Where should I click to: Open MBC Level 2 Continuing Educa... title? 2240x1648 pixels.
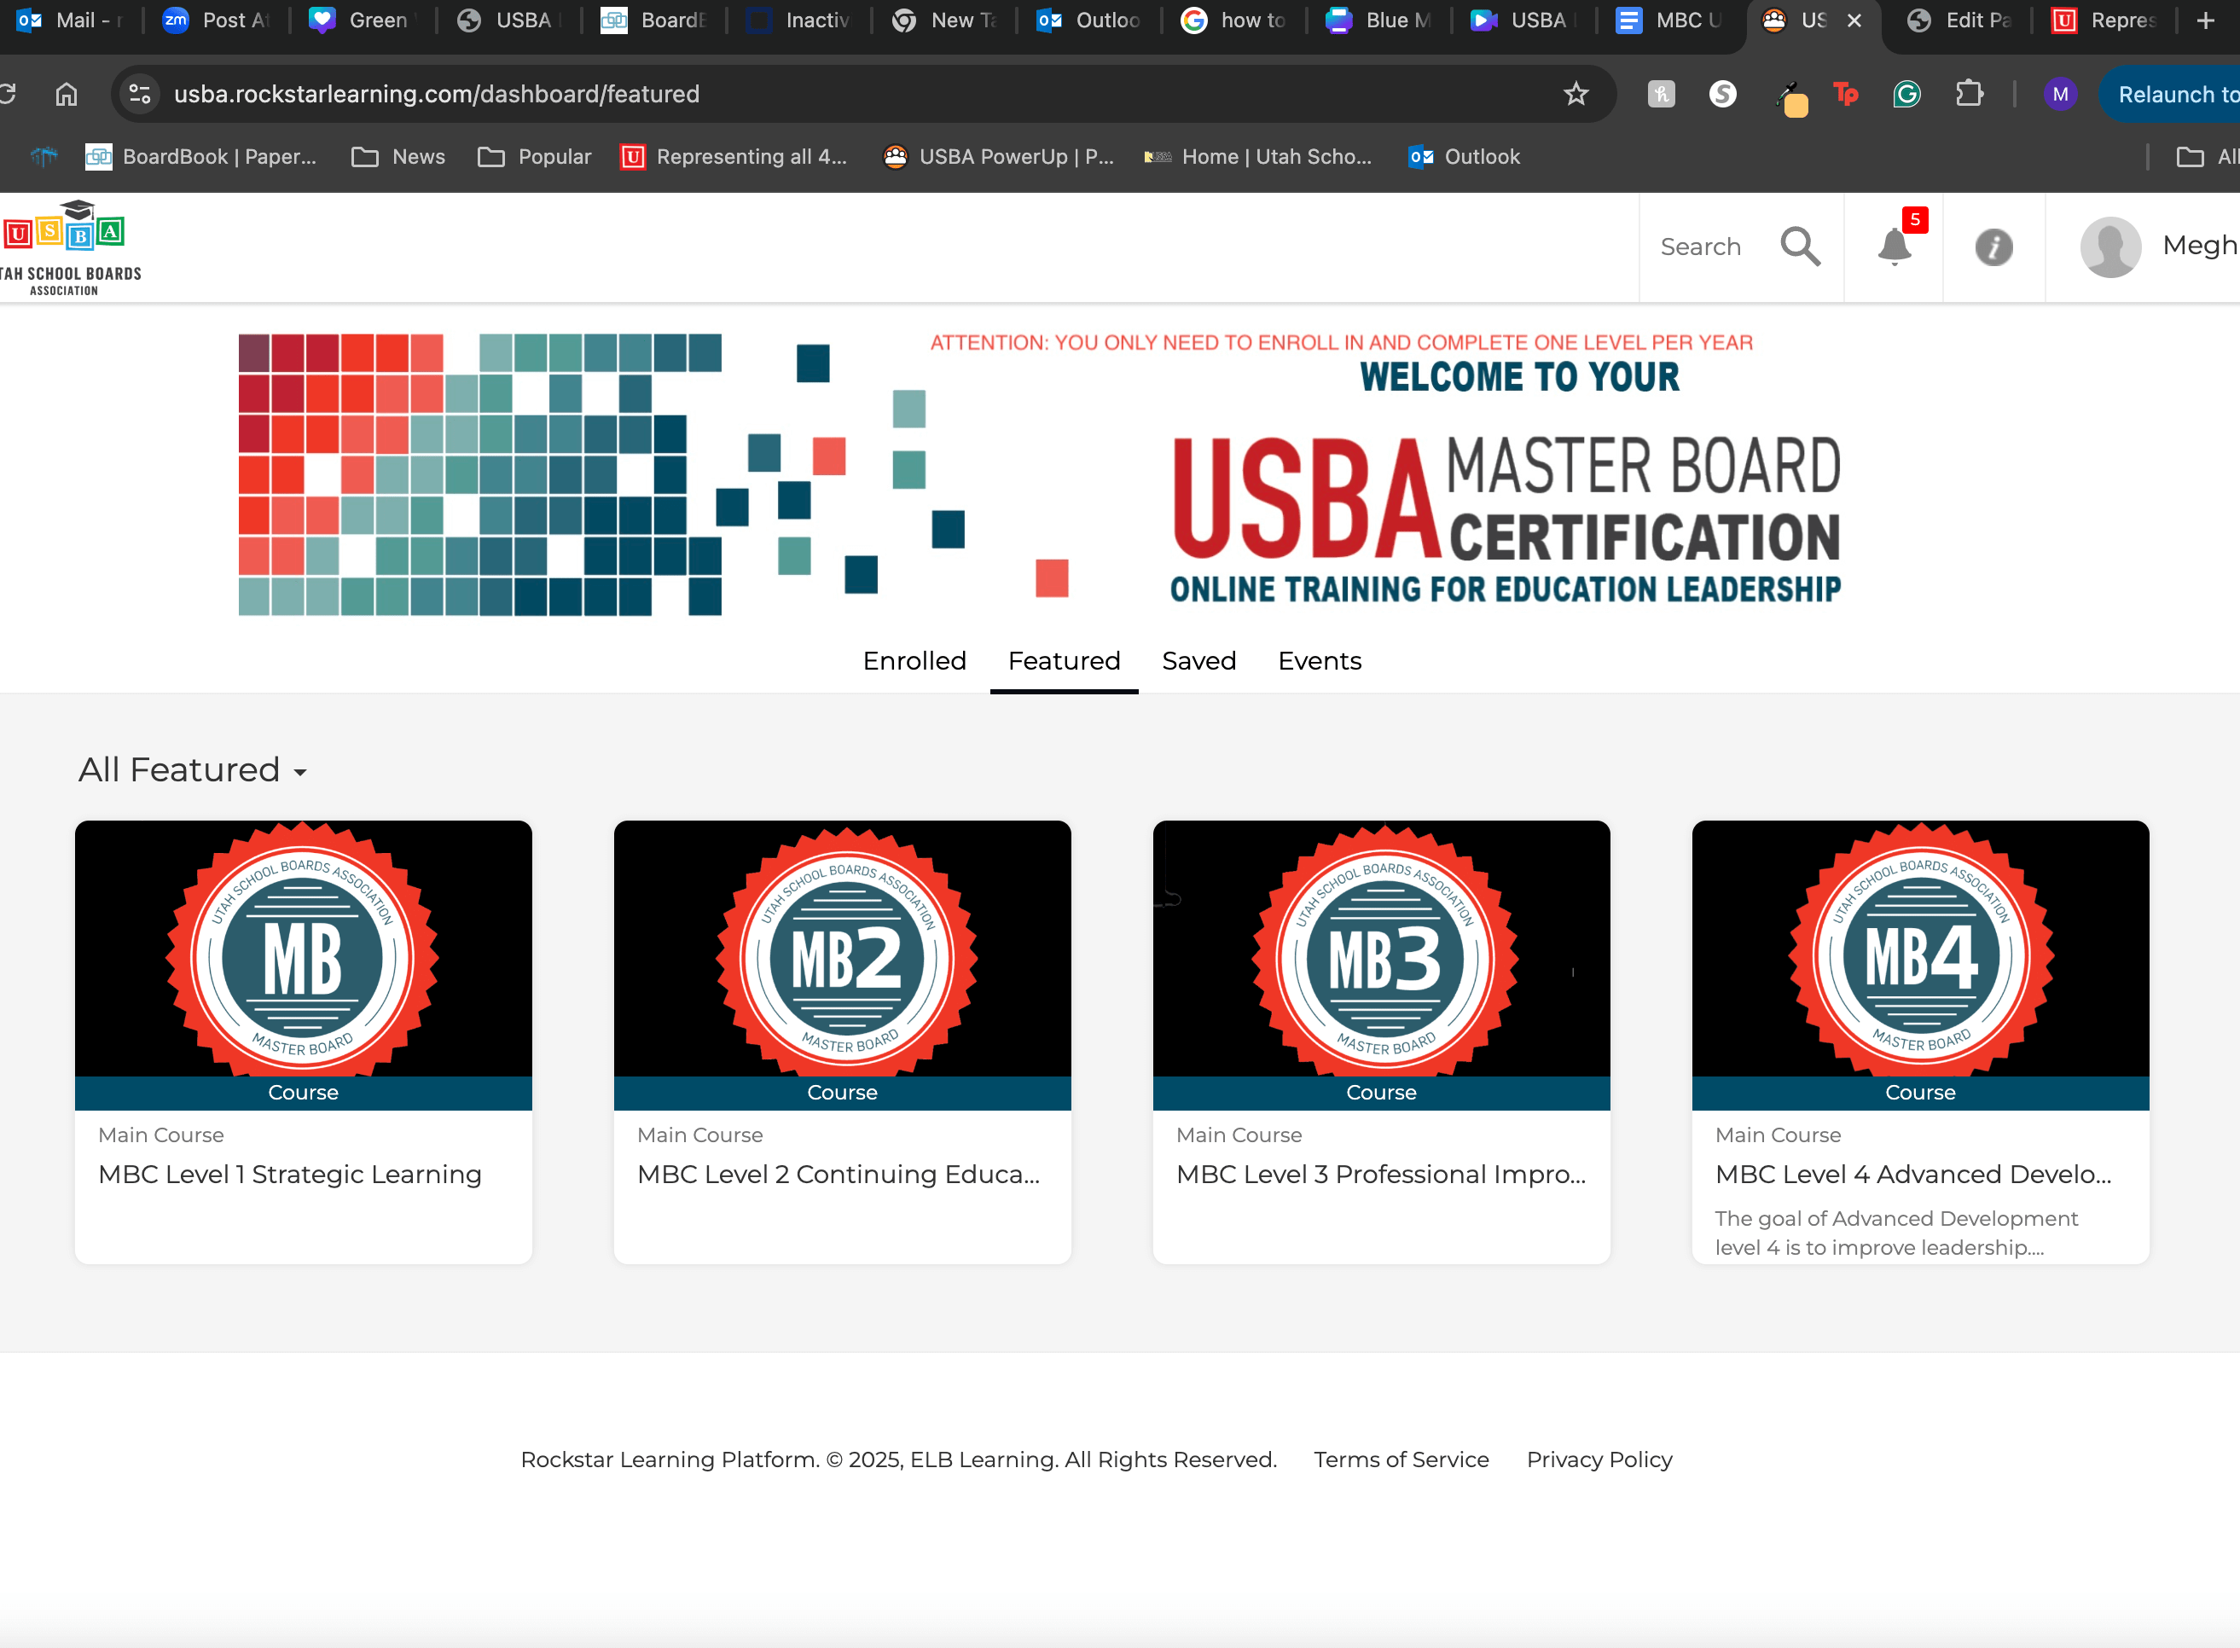(x=839, y=1174)
